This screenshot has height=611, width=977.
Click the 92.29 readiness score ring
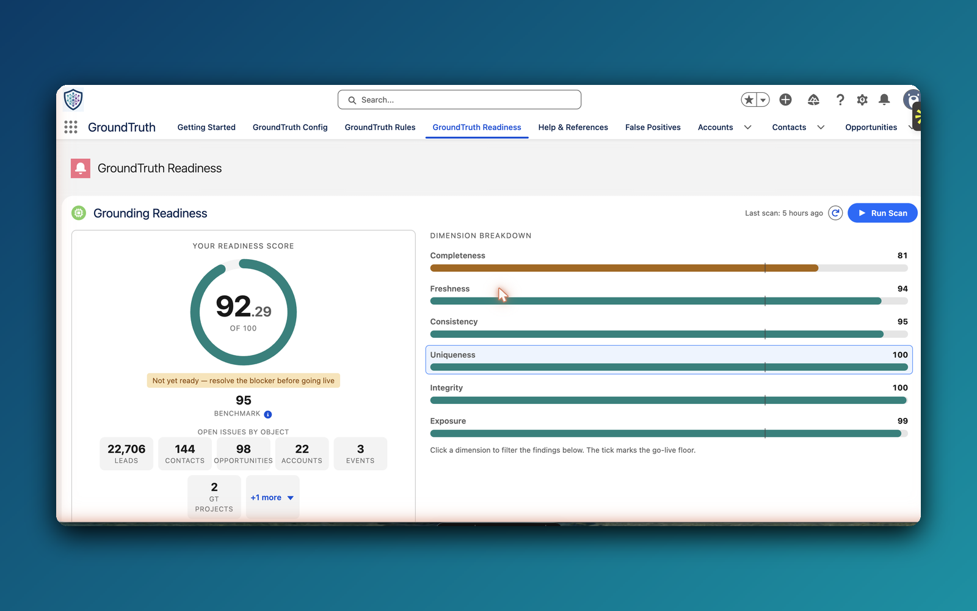(x=244, y=312)
